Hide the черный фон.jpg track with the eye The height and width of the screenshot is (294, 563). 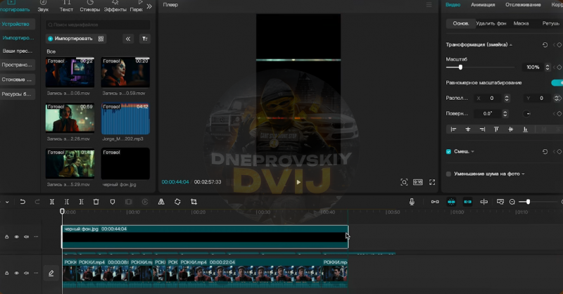16,236
